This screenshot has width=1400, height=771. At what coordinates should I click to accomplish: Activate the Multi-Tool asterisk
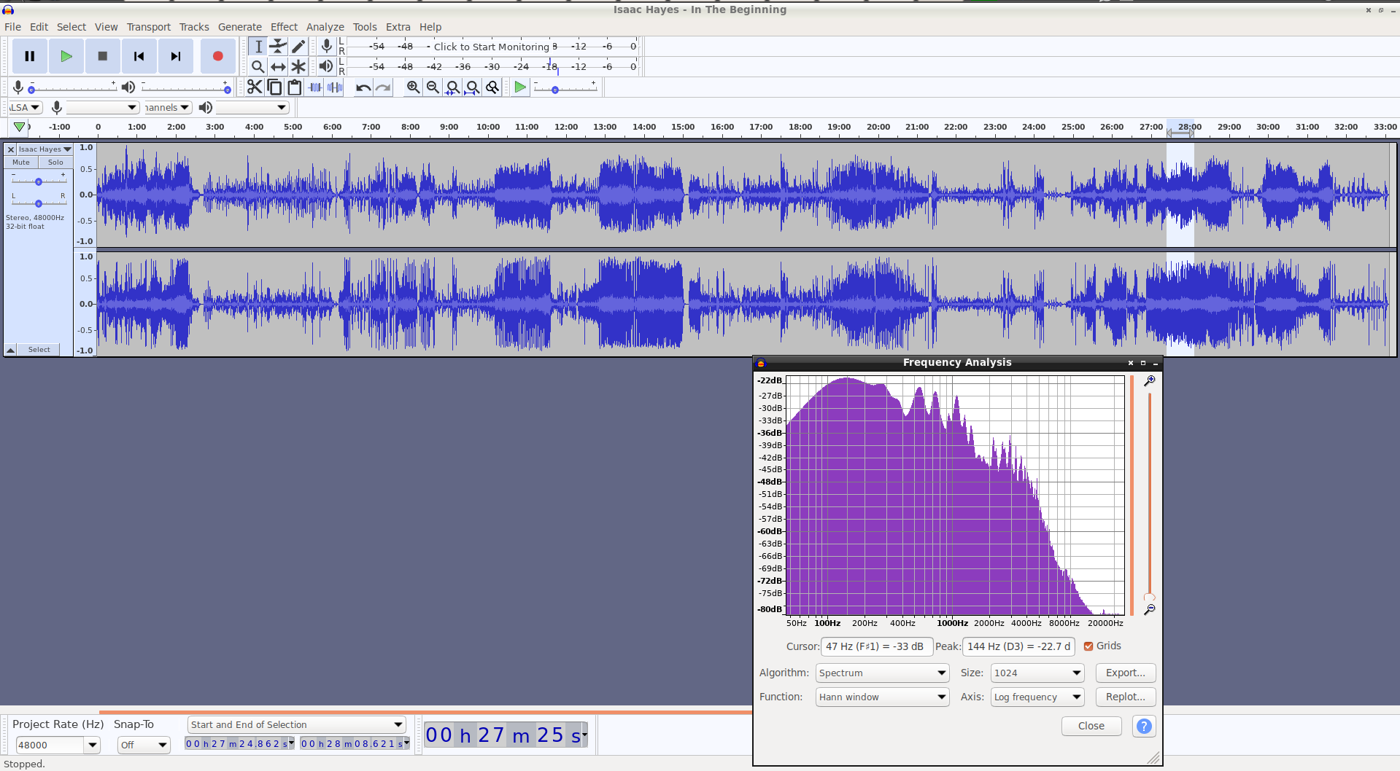[x=298, y=67]
